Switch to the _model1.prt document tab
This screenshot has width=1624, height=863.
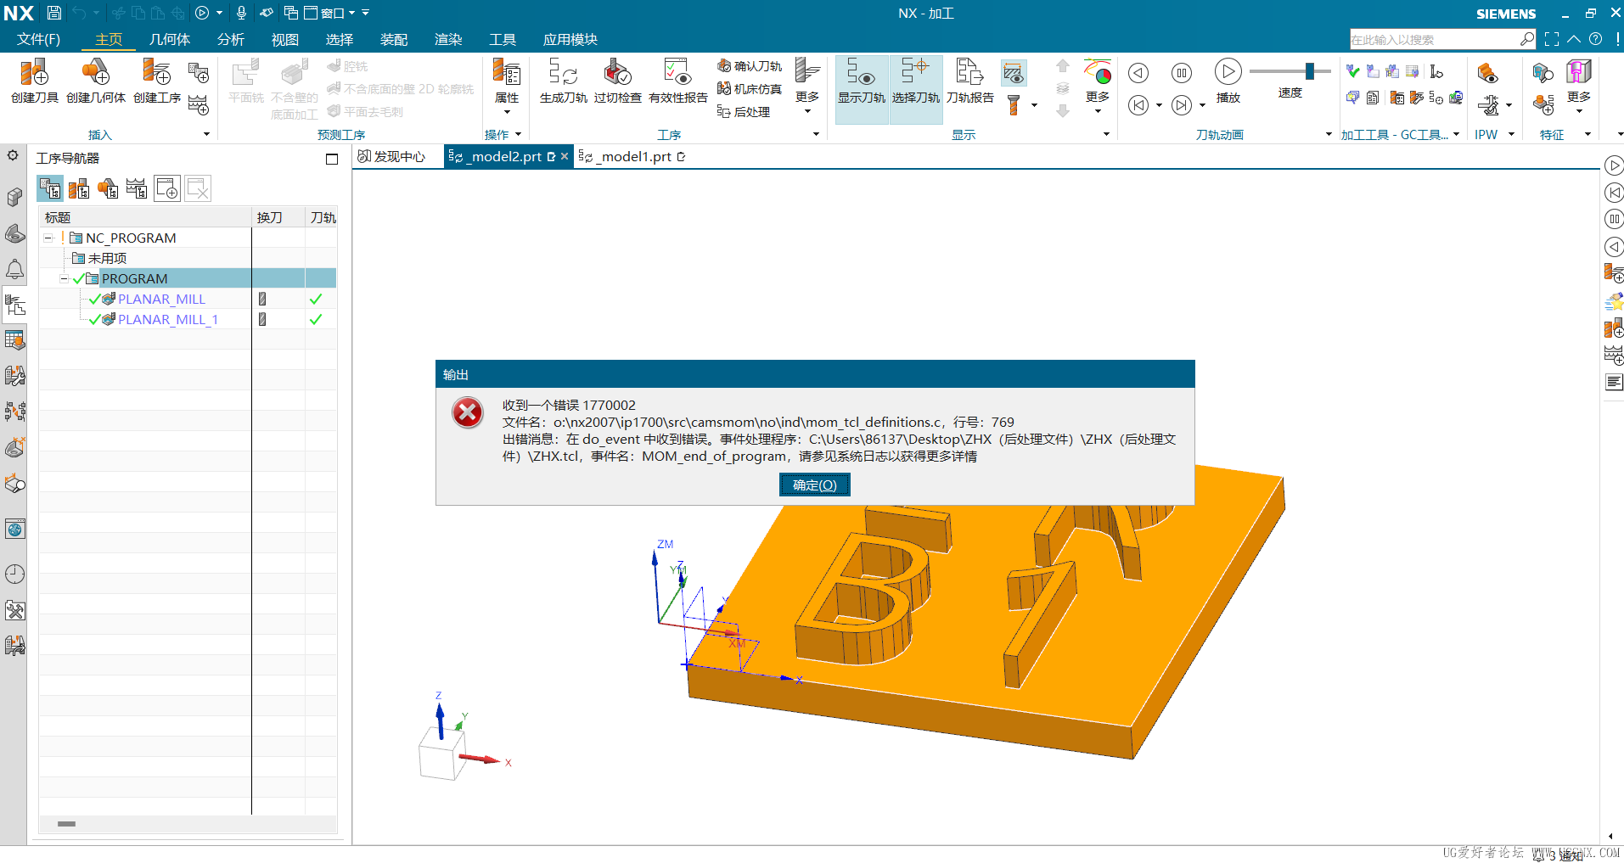[x=633, y=156]
